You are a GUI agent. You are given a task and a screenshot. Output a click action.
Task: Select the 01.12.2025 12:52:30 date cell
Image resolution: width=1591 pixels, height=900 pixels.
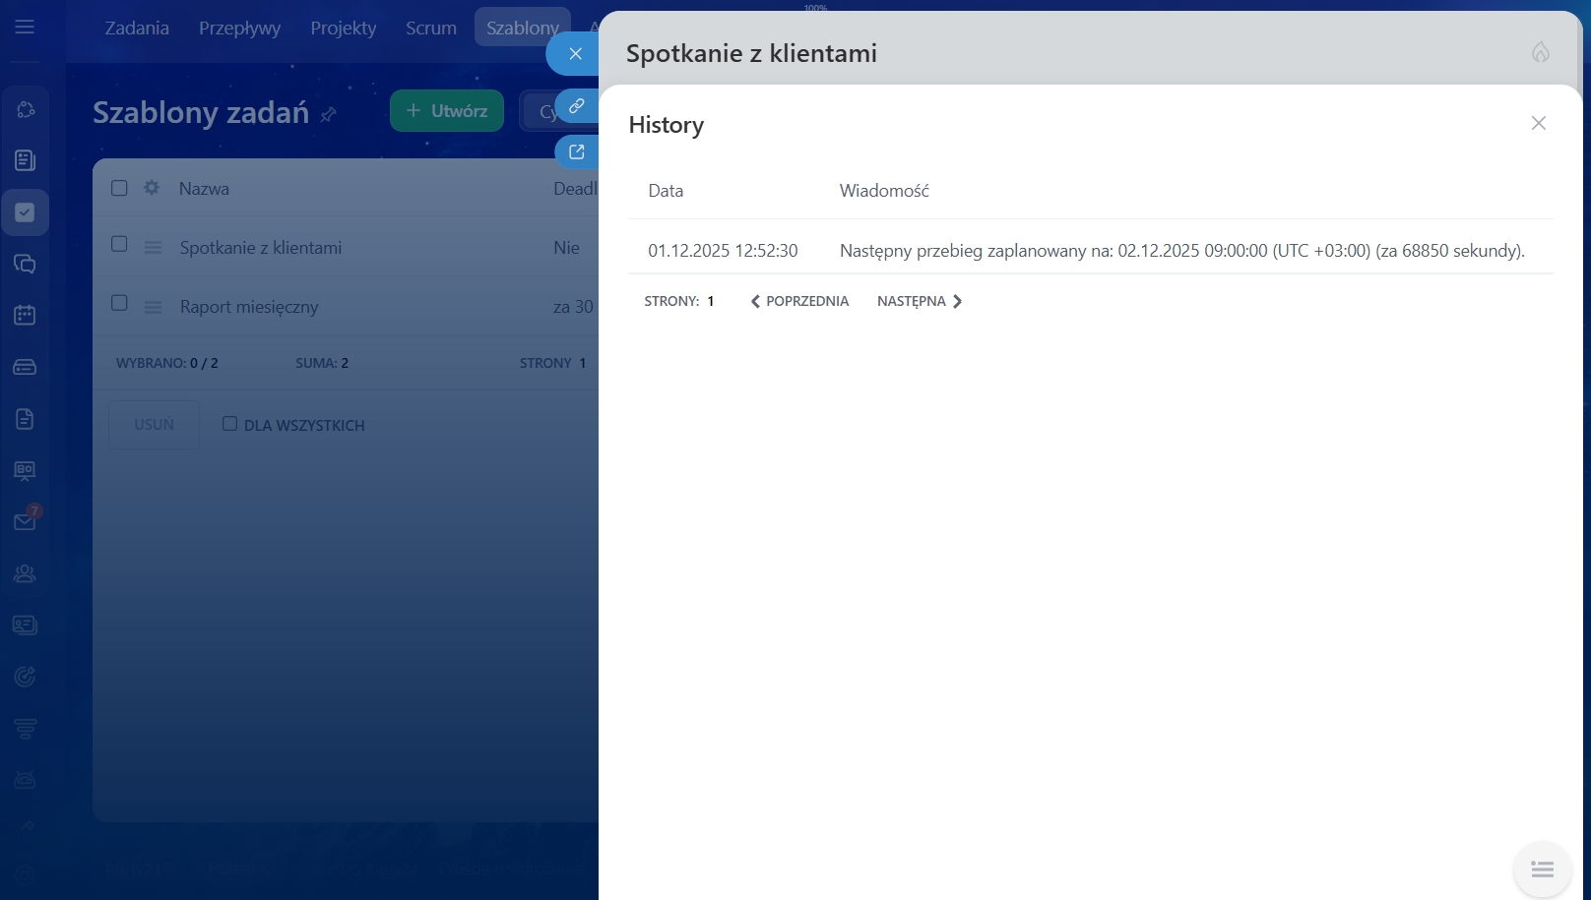pos(723,251)
